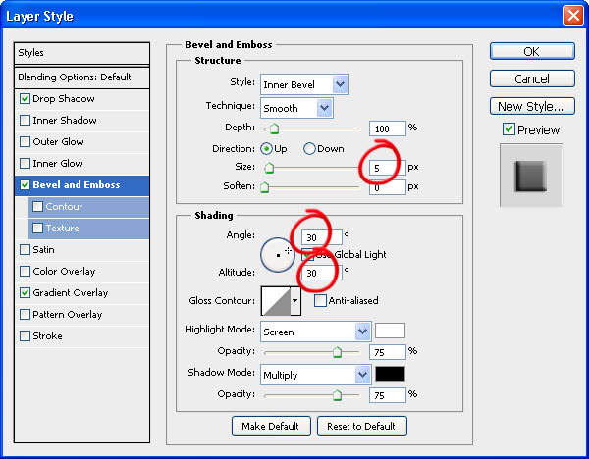The height and width of the screenshot is (459, 589).
Task: Click the style preview thumbnail
Action: coord(531,176)
